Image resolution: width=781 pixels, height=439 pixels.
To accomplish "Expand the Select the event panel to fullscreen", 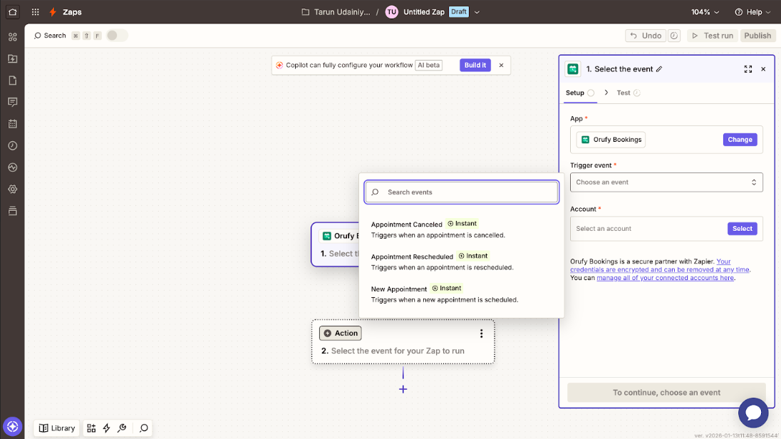I will click(748, 69).
